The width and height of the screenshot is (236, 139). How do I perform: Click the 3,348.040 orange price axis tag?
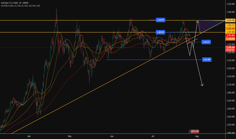pyautogui.click(x=231, y=39)
